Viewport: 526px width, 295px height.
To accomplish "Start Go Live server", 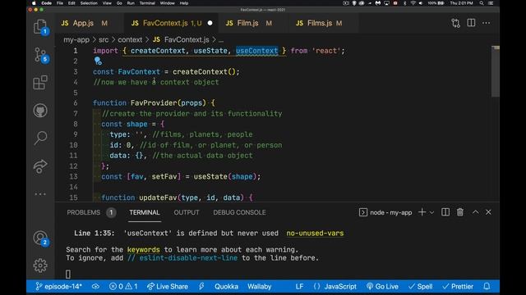I will (x=382, y=287).
